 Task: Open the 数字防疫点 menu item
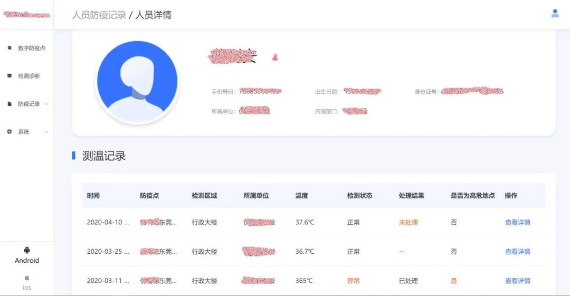tap(32, 48)
